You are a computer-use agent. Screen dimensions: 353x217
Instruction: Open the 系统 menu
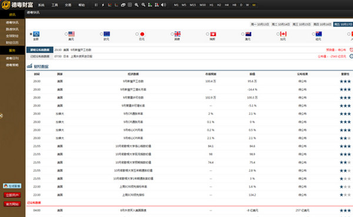point(41,5)
